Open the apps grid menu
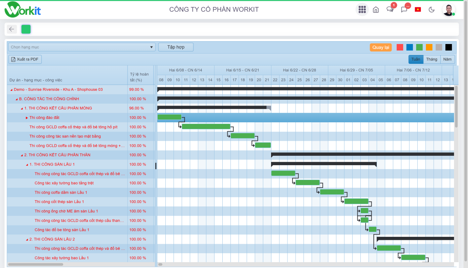This screenshot has height=268, width=468. [x=362, y=10]
